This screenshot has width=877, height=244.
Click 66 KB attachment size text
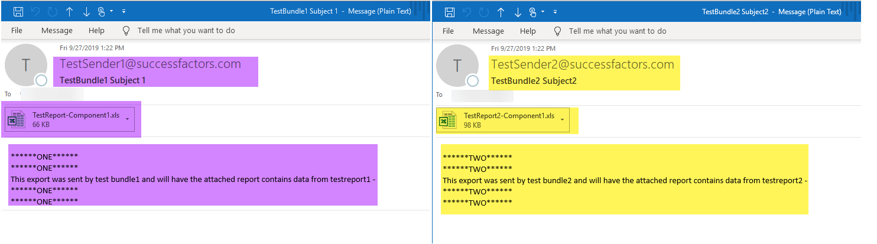point(41,125)
